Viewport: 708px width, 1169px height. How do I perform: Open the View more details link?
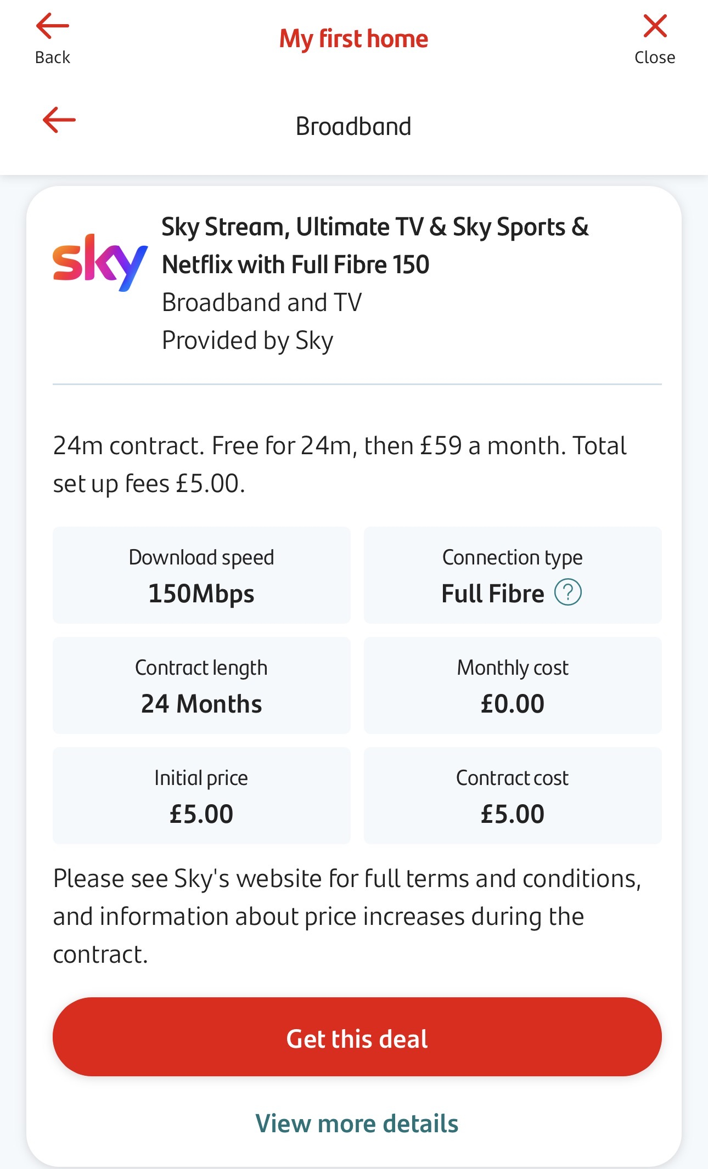(x=357, y=1123)
